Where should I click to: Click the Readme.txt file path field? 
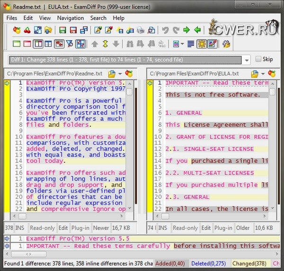pos(54,74)
